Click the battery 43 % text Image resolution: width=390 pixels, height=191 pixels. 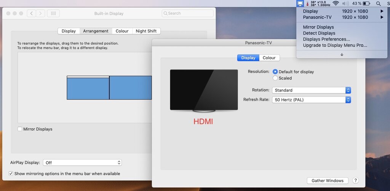(x=356, y=3)
